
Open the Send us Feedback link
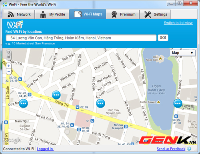point(171,149)
